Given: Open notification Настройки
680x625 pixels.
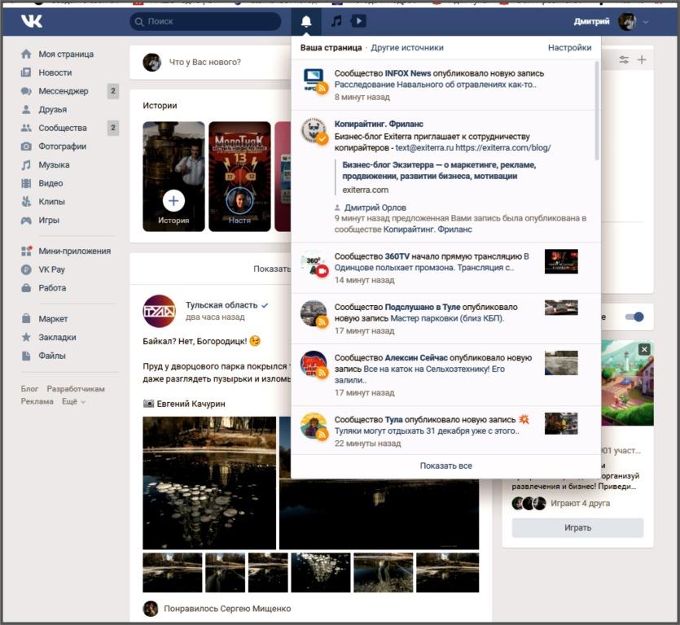Looking at the screenshot, I should (x=569, y=48).
